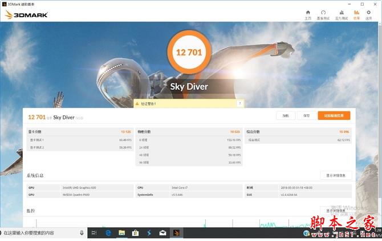This screenshot has height=241, width=382.
Task: Click the Intel(R) UHD Graphics 630 entry
Action: [x=79, y=187]
